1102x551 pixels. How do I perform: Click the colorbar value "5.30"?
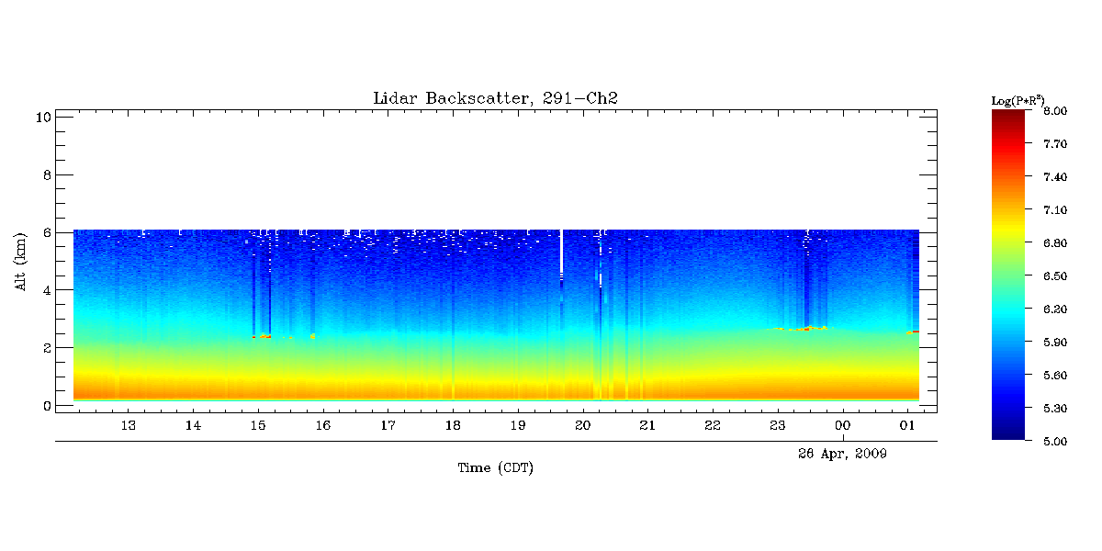pyautogui.click(x=1055, y=409)
